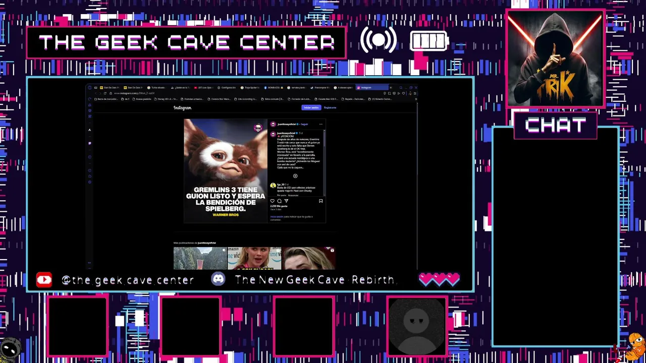Click the Instagram wordmark logo
646x363 pixels.
(183, 108)
